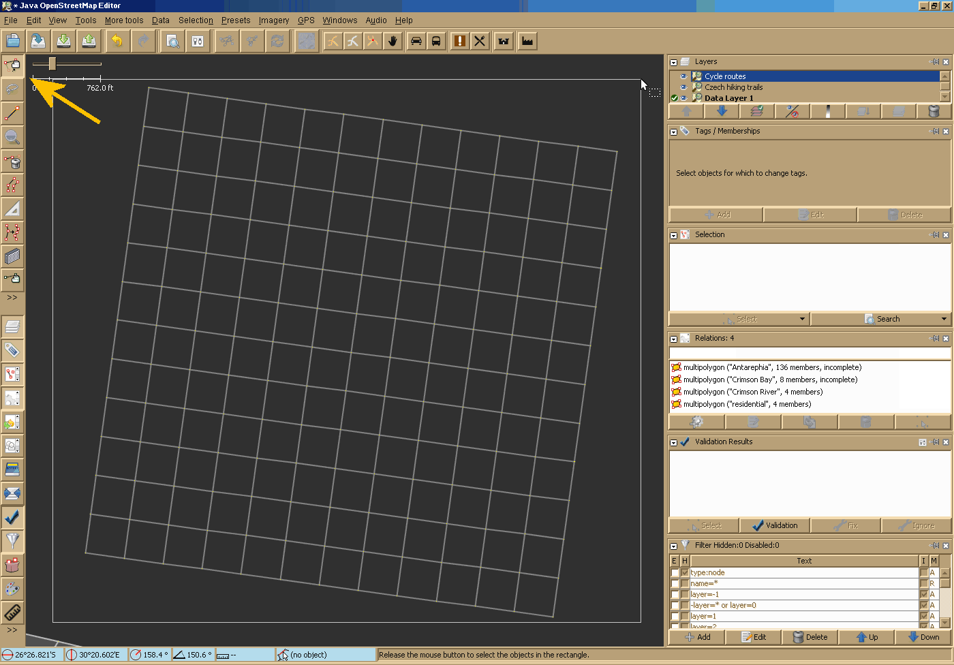The image size is (954, 665).
Task: Select the Draw nodes tool
Action: pyautogui.click(x=12, y=112)
